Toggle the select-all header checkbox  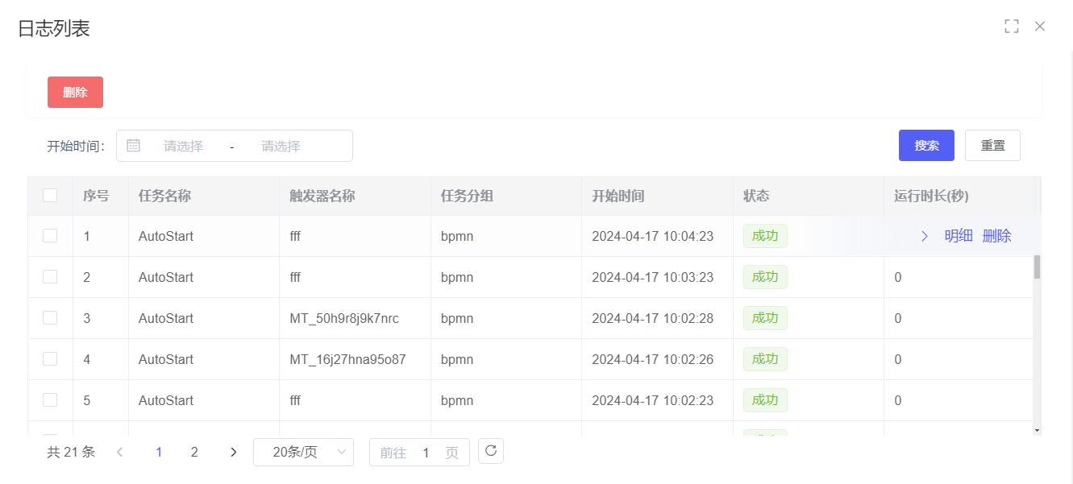50,196
